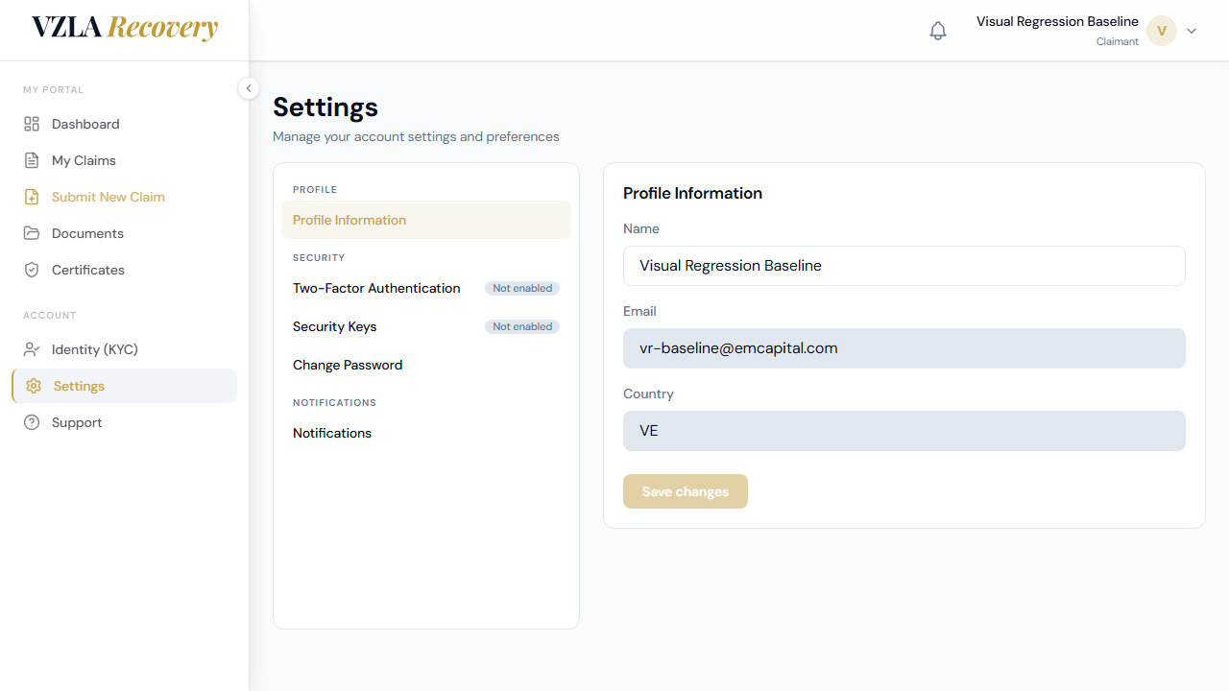Click Not enabled badge for Two-Factor Authentication
Screen dimensions: 1229x691
click(522, 288)
